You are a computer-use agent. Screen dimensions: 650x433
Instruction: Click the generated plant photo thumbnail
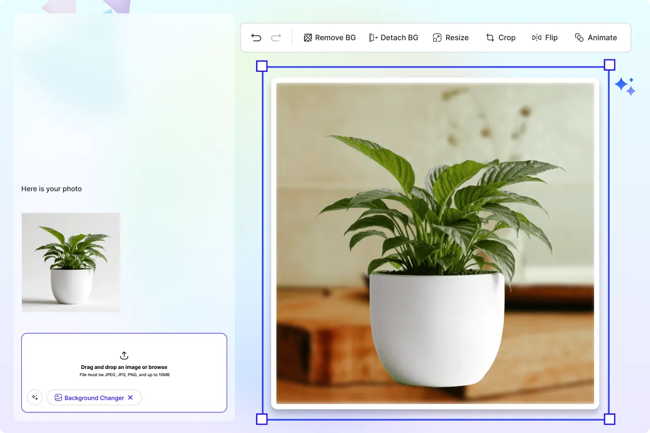(x=70, y=262)
